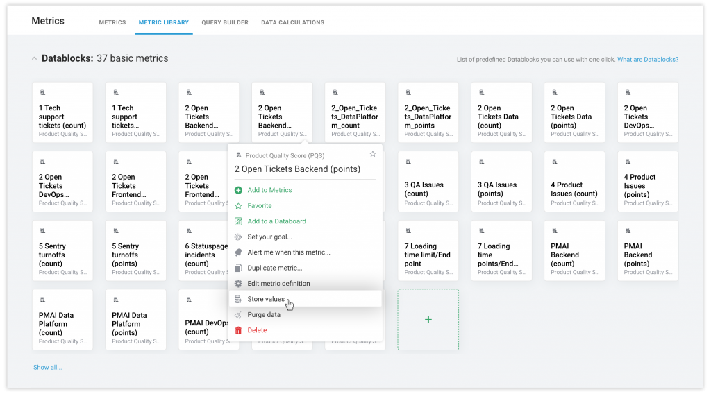
Task: Open the 1 Tech support tickets (count) card
Action: (x=62, y=112)
